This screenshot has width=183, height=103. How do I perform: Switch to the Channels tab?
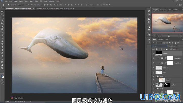[160, 39]
